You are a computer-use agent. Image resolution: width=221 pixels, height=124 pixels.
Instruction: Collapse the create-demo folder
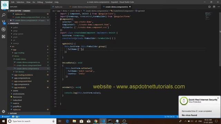click(x=21, y=59)
